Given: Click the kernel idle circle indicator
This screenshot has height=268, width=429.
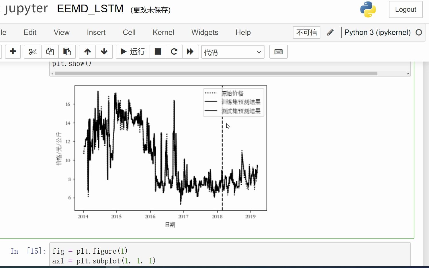Looking at the screenshot, I should click(419, 32).
